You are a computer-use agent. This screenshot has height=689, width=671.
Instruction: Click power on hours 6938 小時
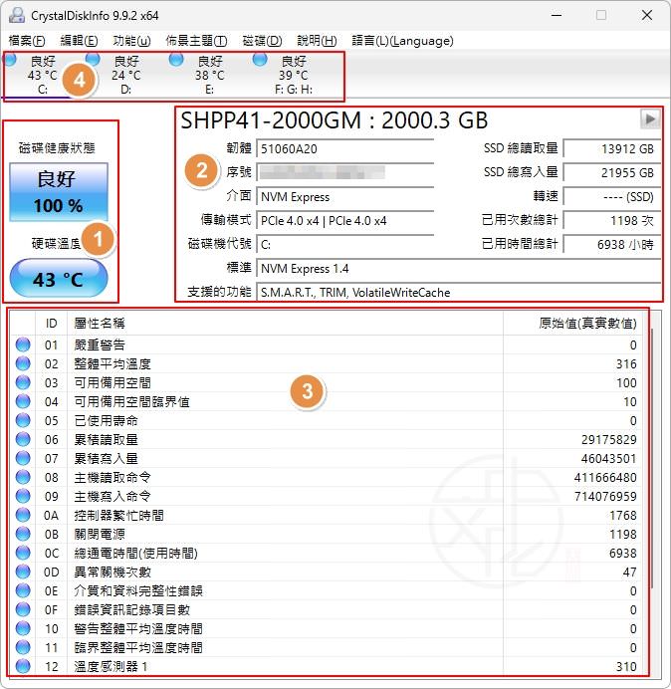pyautogui.click(x=611, y=244)
